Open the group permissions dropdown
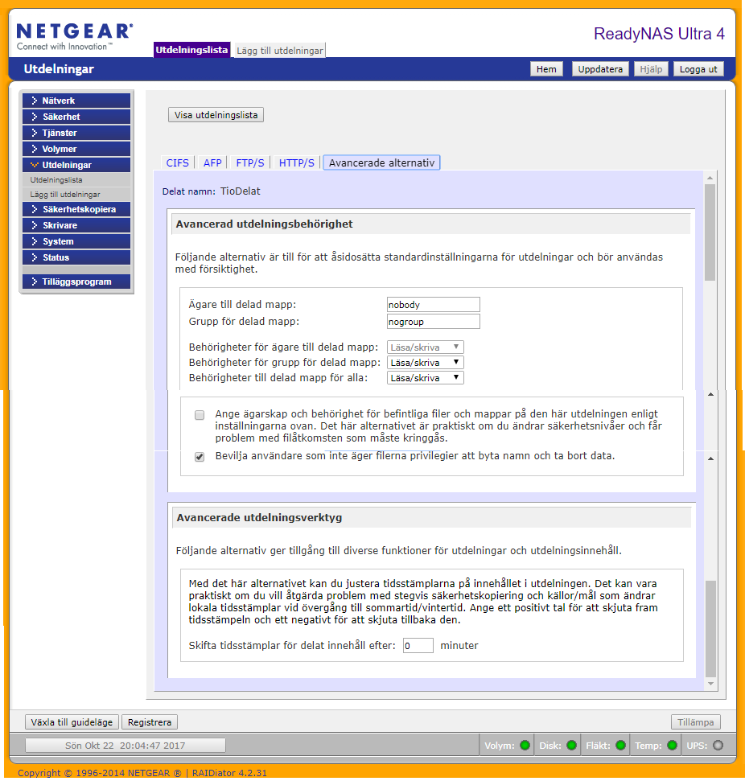745x781 pixels. [x=426, y=363]
